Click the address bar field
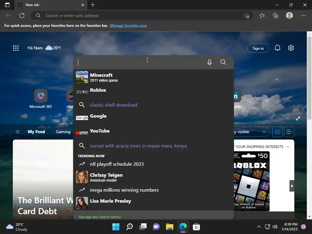The image size is (312, 234). point(142,16)
